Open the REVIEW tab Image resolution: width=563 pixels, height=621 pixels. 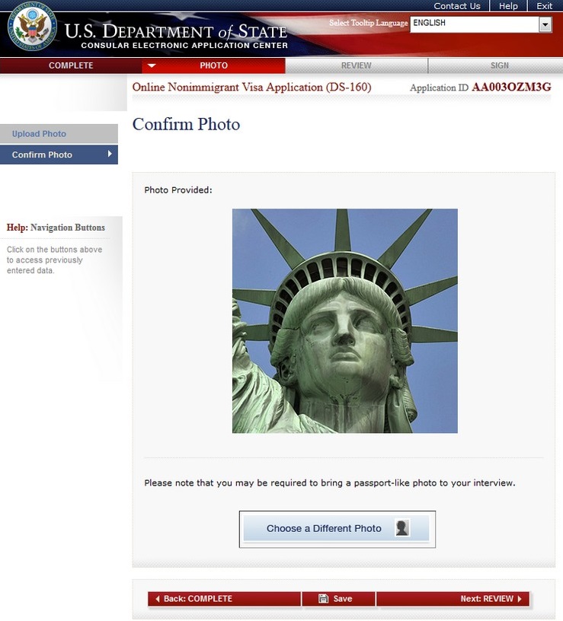357,65
